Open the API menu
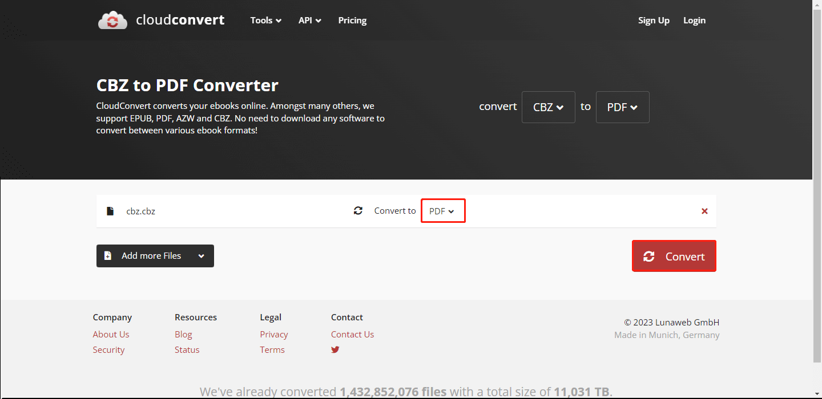Image resolution: width=822 pixels, height=399 pixels. pos(310,21)
